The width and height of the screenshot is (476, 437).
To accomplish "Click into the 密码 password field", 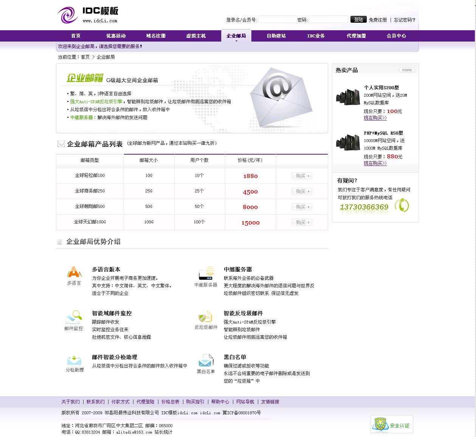I will tap(328, 20).
